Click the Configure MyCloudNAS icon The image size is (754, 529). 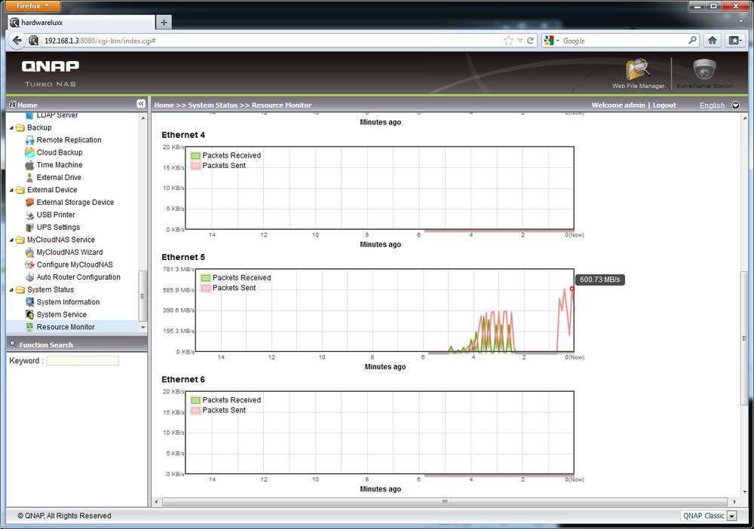tap(30, 265)
